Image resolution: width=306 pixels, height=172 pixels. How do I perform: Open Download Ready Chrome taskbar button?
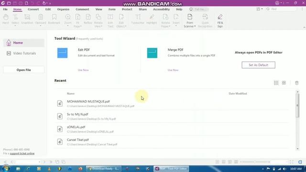point(104,169)
